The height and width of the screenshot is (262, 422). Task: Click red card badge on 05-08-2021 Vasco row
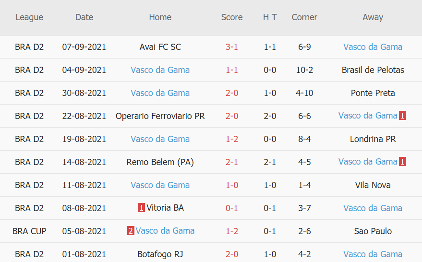(x=131, y=231)
